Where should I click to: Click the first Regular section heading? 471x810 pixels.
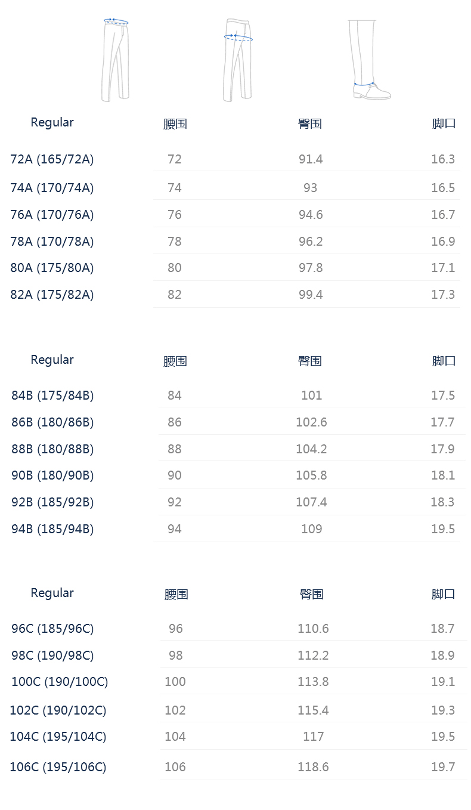[x=52, y=122]
